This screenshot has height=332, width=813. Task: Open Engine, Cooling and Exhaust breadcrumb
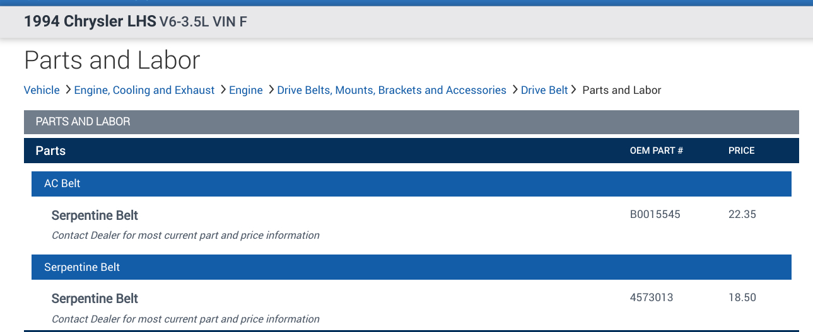click(x=144, y=90)
